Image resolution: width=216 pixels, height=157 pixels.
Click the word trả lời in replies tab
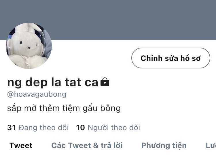[112, 145]
